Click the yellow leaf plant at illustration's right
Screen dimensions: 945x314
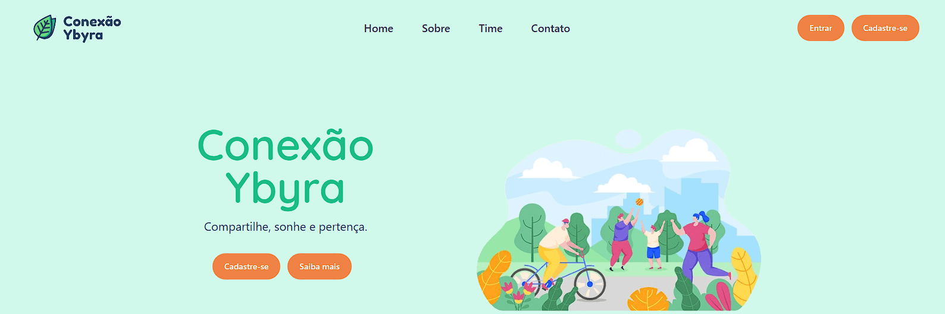pyautogui.click(x=744, y=275)
